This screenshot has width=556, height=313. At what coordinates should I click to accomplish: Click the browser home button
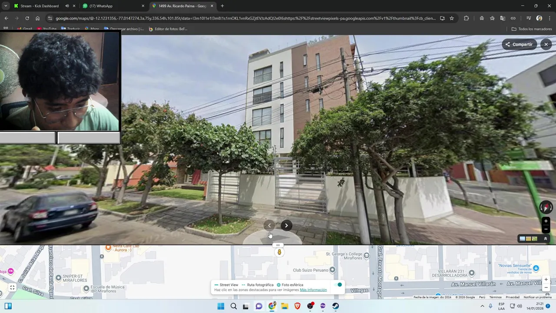click(37, 18)
